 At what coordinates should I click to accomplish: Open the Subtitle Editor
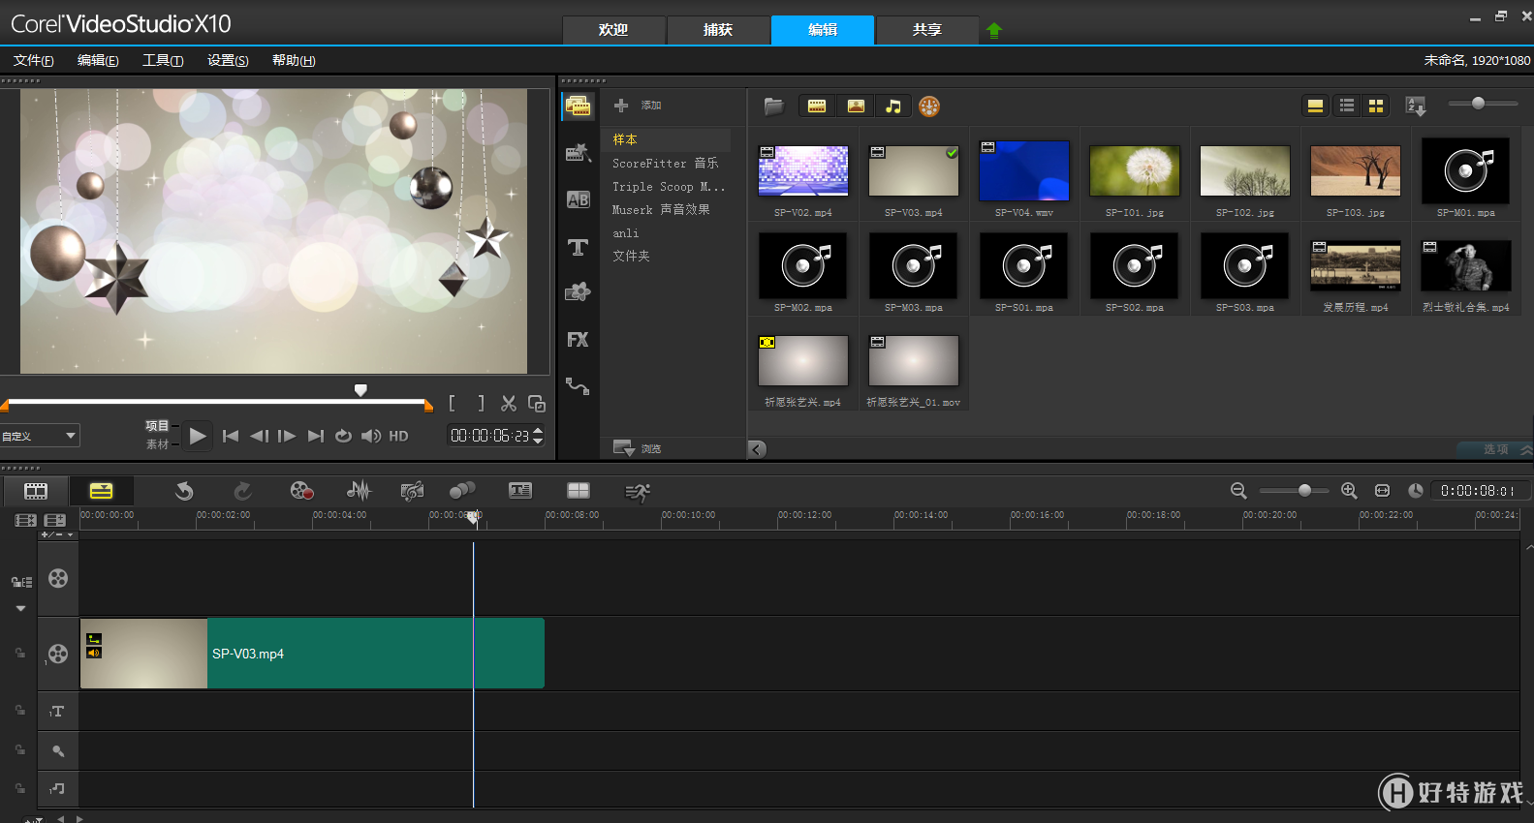pyautogui.click(x=520, y=491)
